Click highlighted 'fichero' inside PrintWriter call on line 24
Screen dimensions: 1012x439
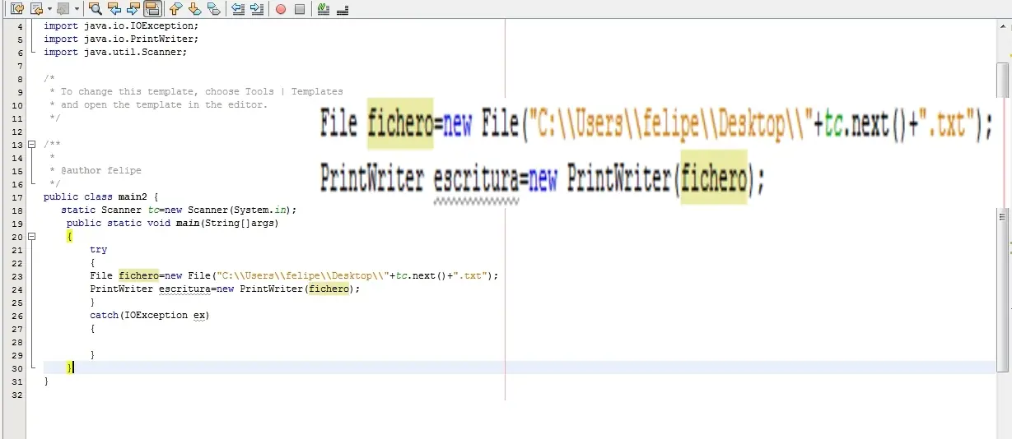329,289
